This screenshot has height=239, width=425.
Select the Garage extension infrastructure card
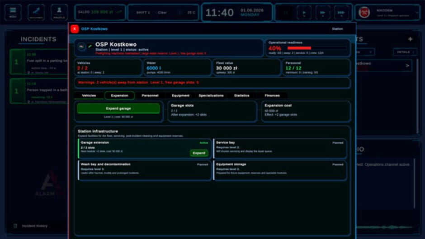point(145,149)
